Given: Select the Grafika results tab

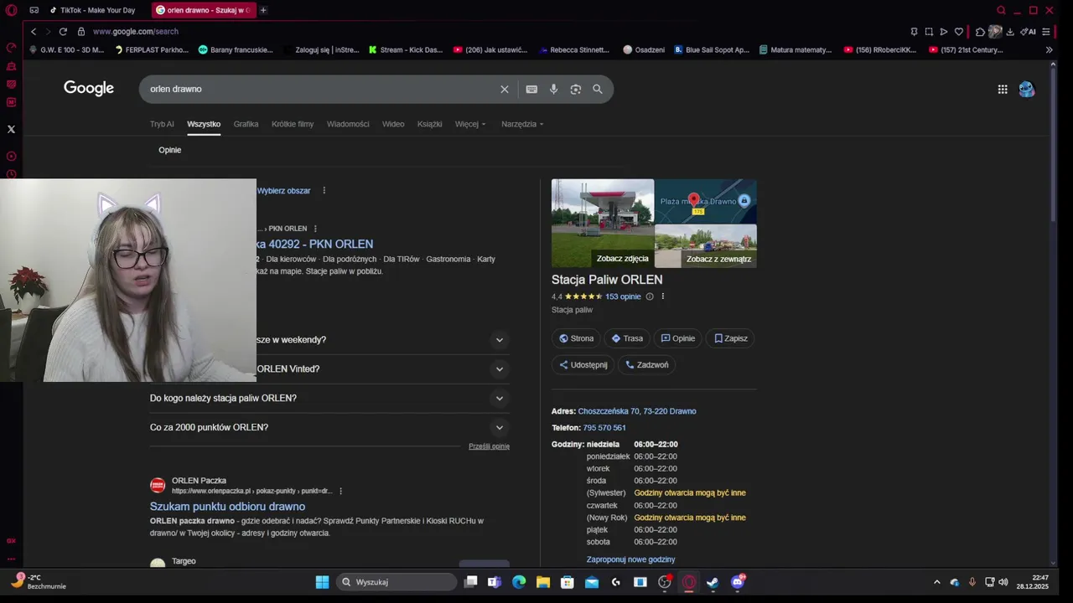Looking at the screenshot, I should point(246,124).
